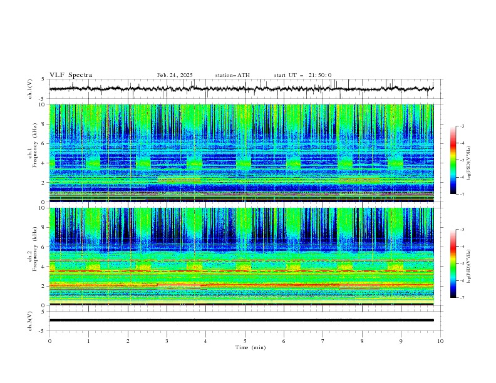Click the date "Feb. 24, 2025"
Viewport: 496px width, 383px height.
click(x=175, y=75)
